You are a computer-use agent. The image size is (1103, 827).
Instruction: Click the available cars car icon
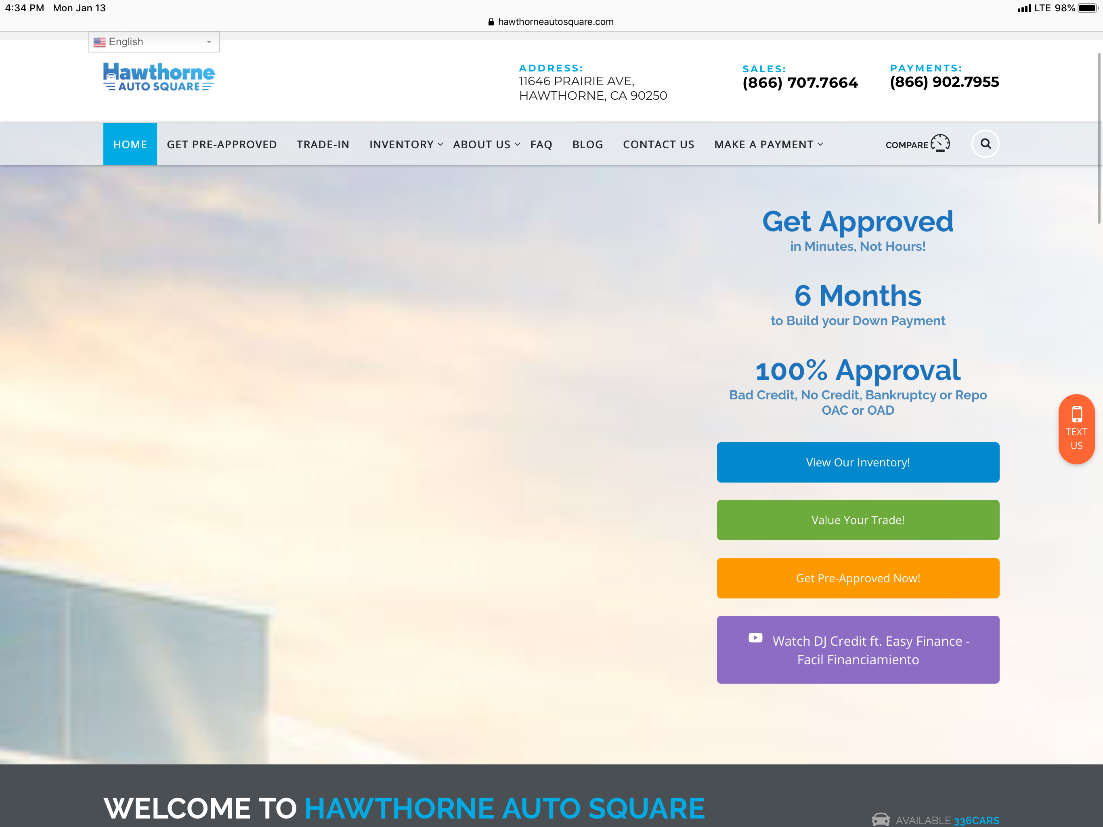tap(881, 819)
